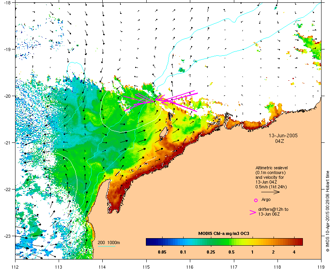Click the '(0.1m contours)' legend line
This screenshot has height=269, width=333.
coord(270,172)
